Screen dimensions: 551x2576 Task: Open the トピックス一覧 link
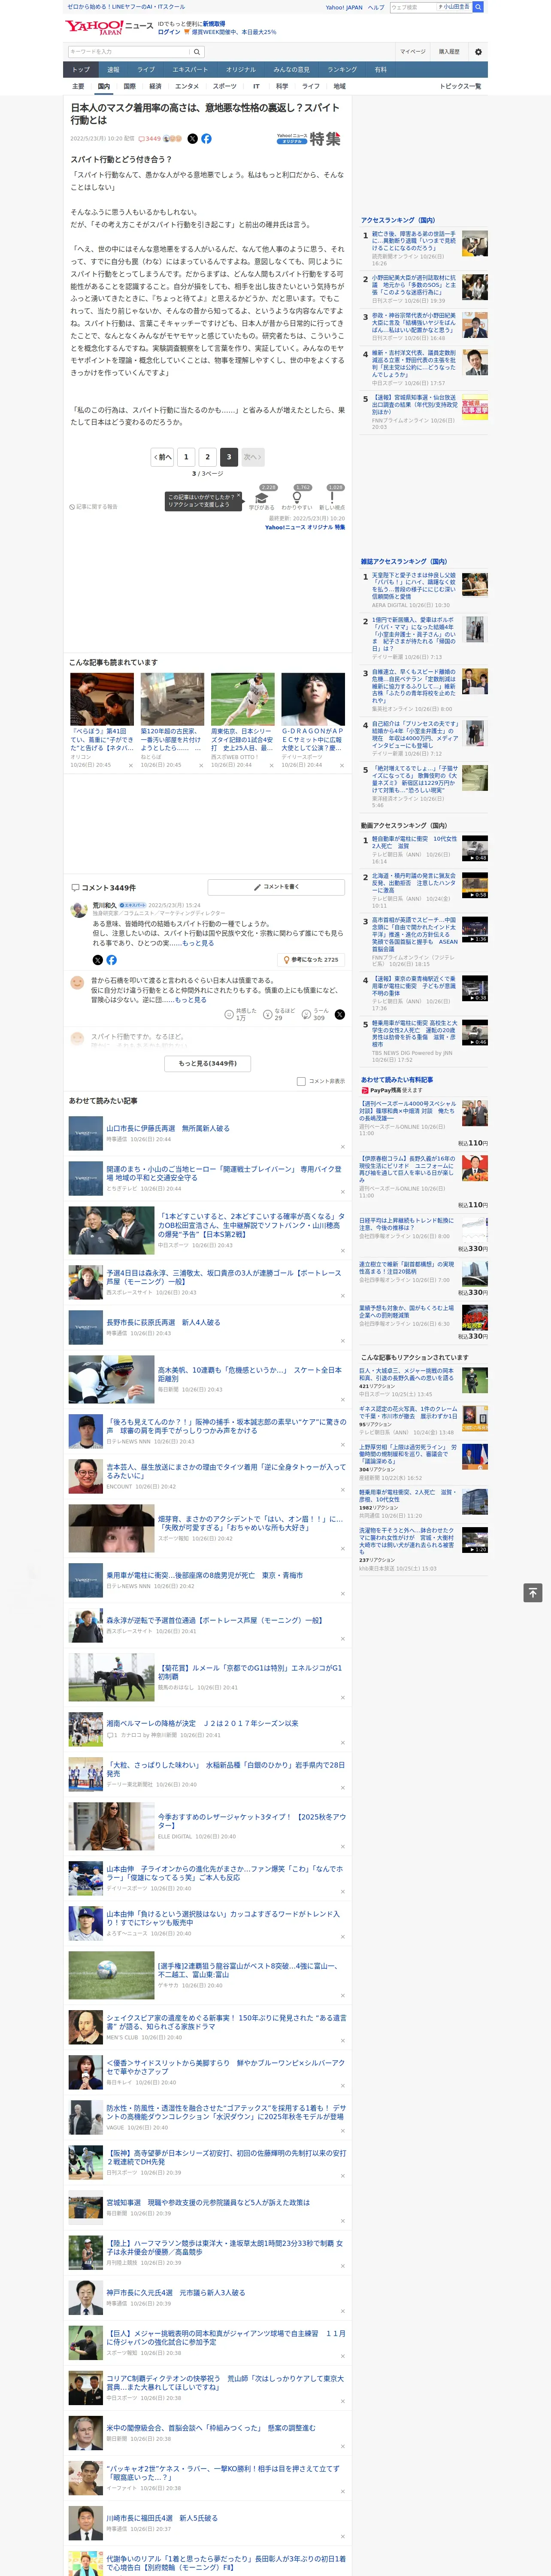[460, 87]
